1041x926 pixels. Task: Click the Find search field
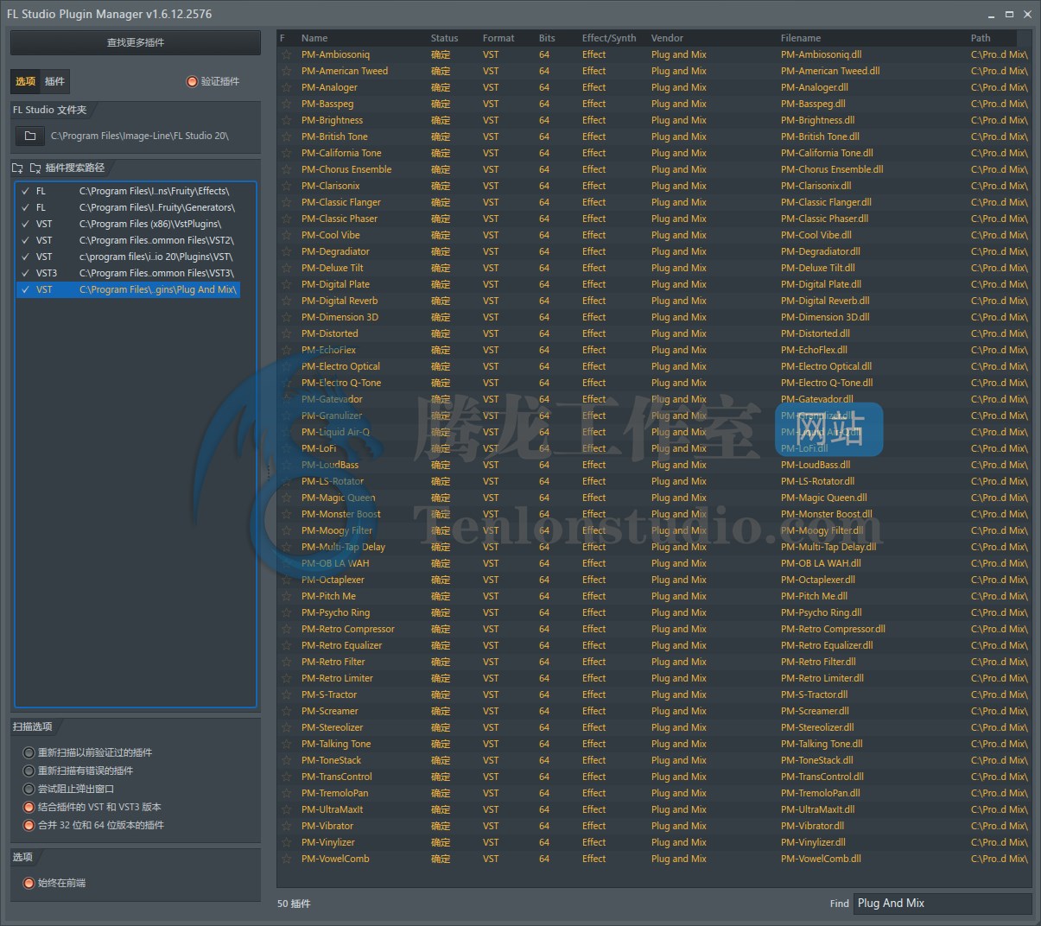click(x=943, y=903)
